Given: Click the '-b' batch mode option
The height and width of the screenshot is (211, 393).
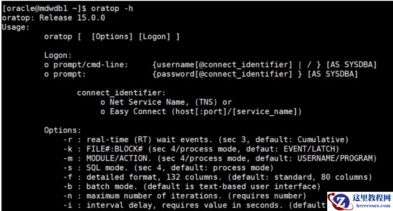Looking at the screenshot, I should point(68,186).
